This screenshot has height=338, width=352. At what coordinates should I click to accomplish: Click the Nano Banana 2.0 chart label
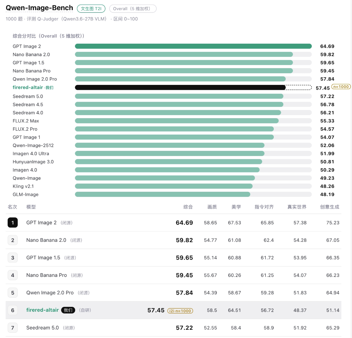click(31, 55)
